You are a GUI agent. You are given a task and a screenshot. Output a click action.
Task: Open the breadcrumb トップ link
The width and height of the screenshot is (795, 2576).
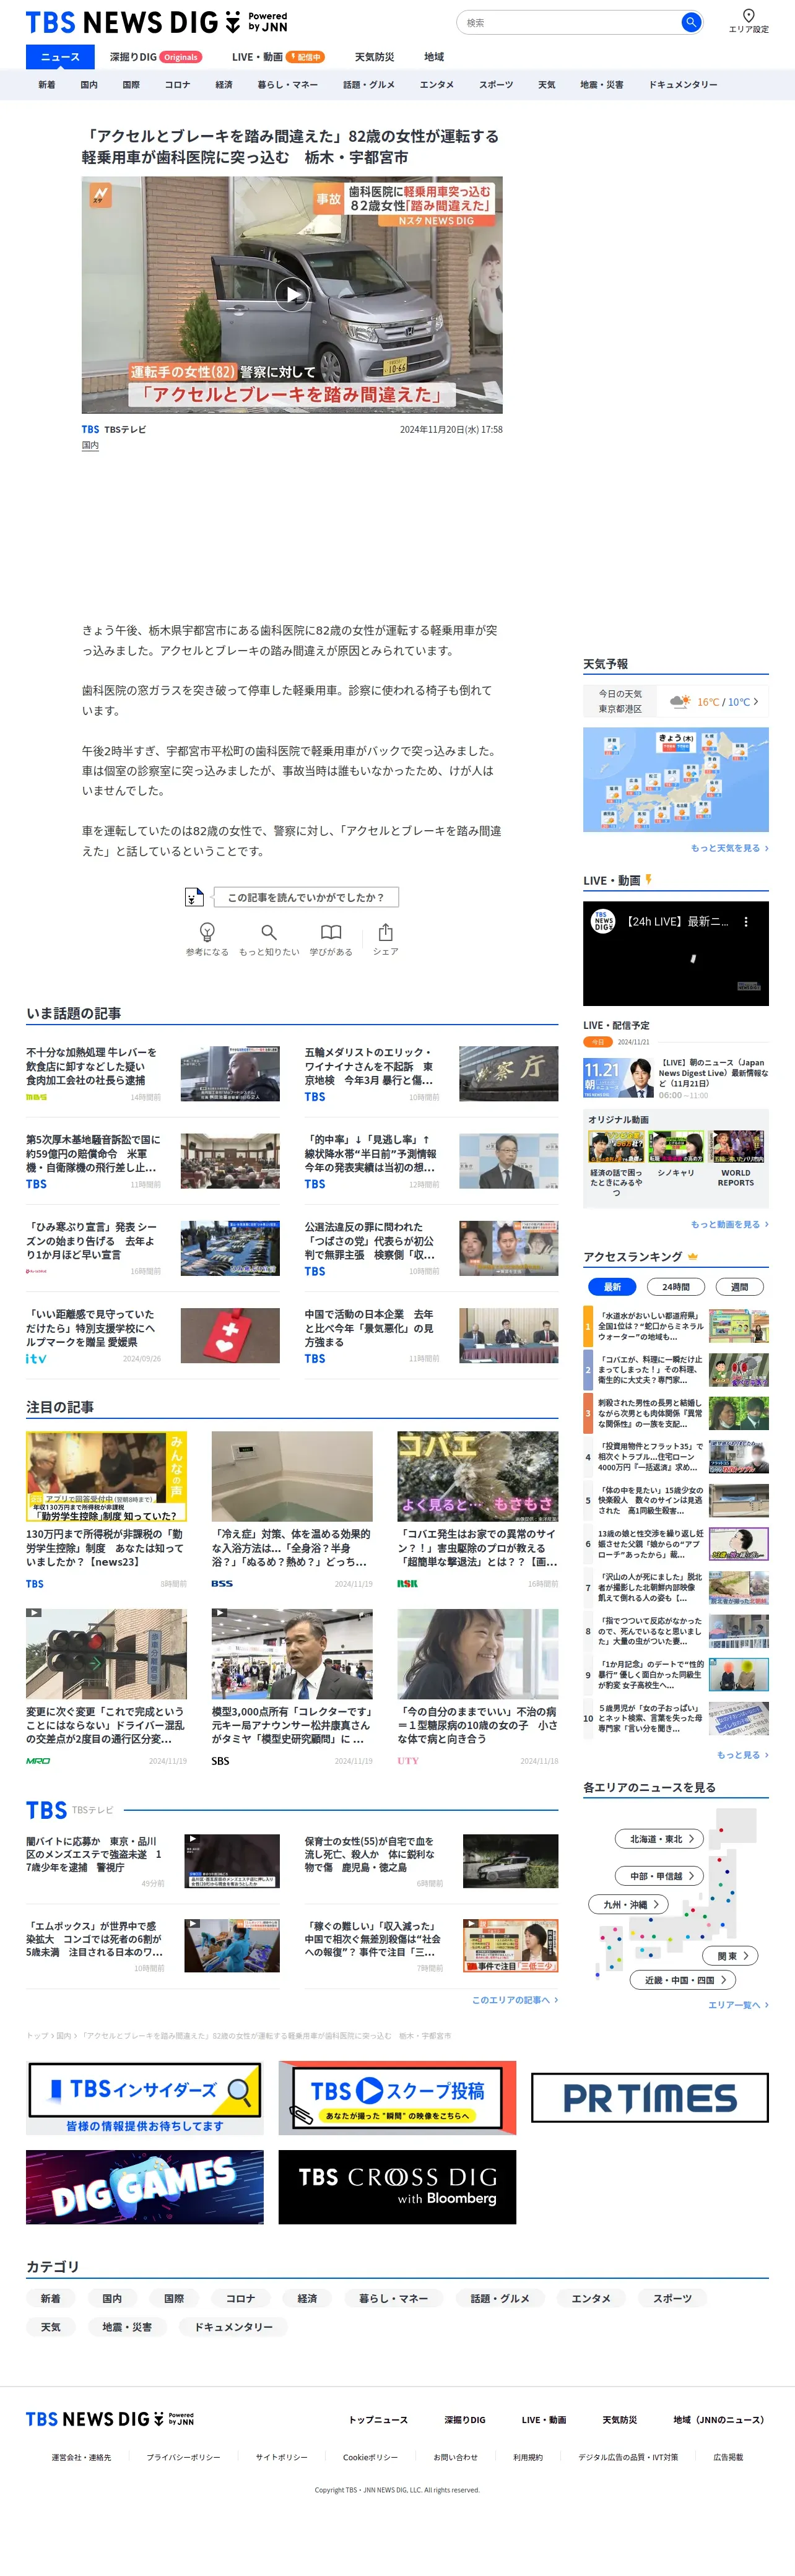(x=36, y=2035)
